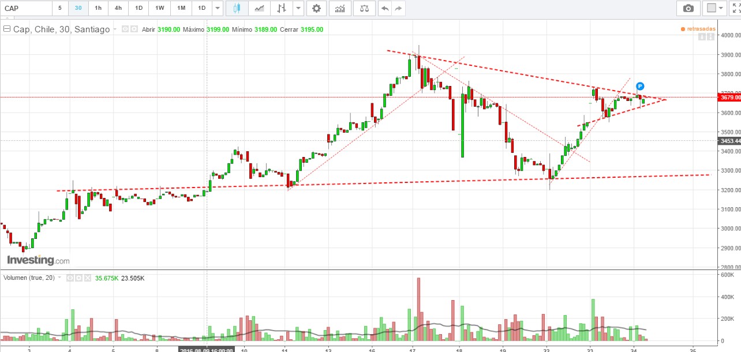Select the 30 minute timeframe

(x=78, y=8)
